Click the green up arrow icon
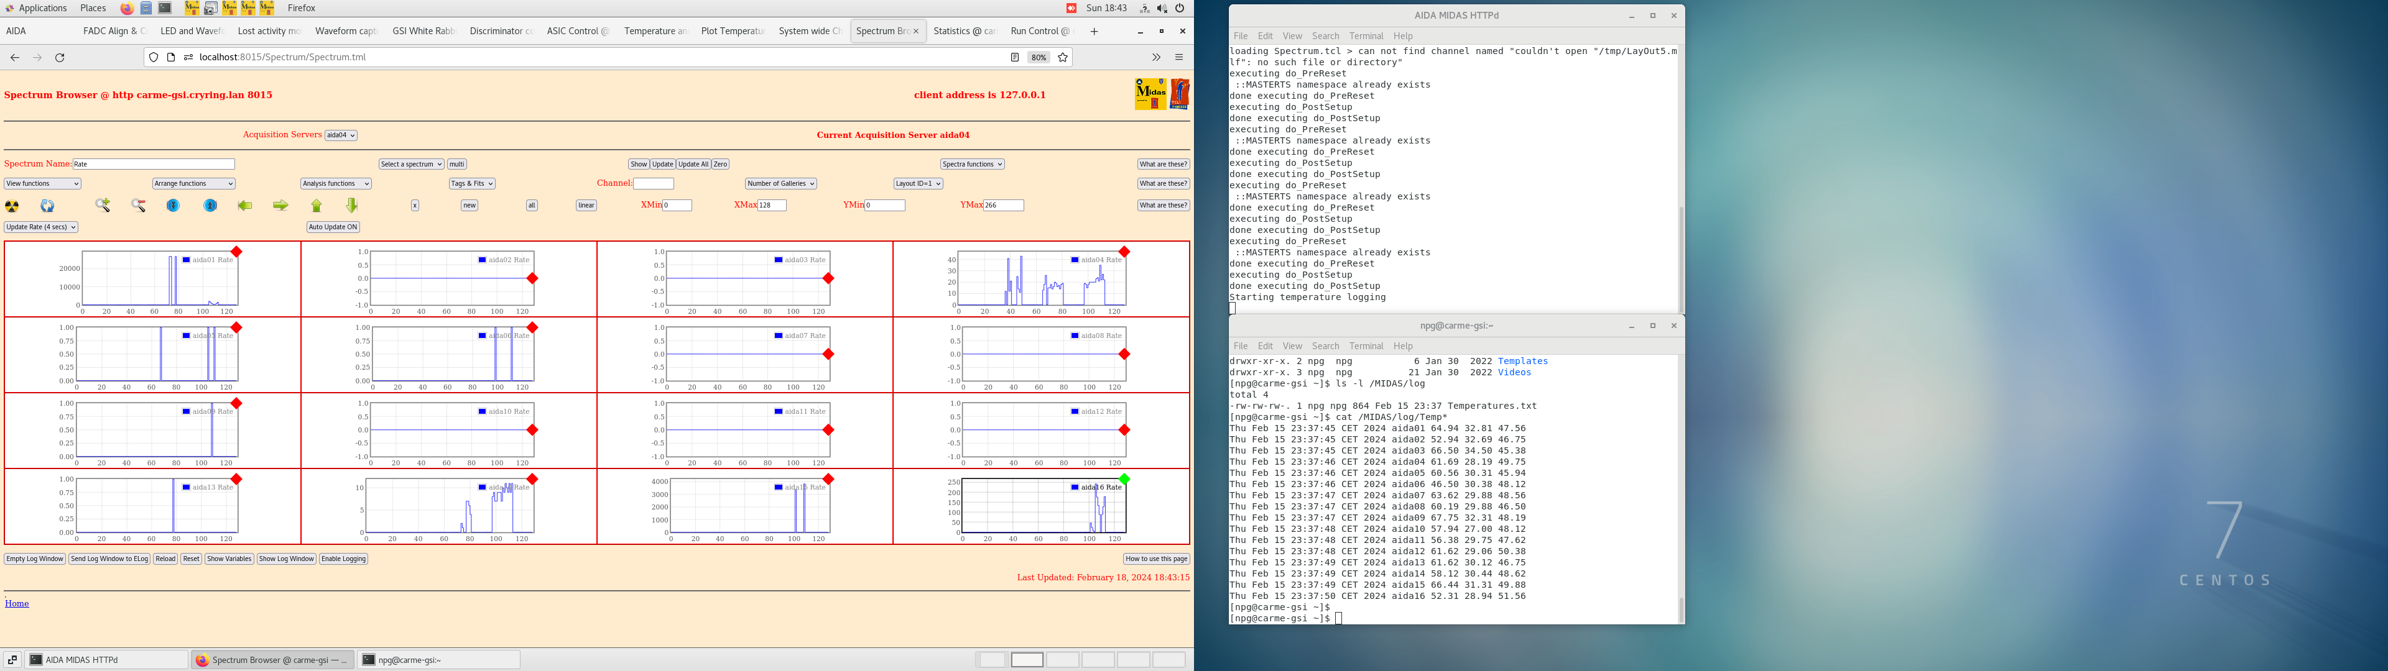 316,206
